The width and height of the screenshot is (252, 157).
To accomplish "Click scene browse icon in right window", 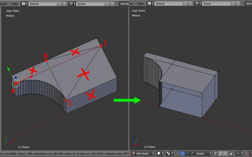I will pyautogui.click(x=198, y=4).
